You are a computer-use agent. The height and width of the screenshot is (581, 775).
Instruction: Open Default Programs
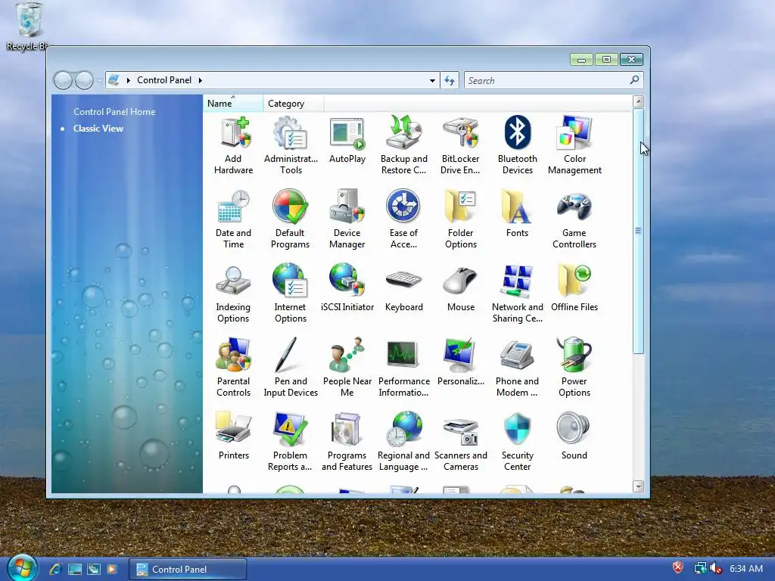(290, 219)
